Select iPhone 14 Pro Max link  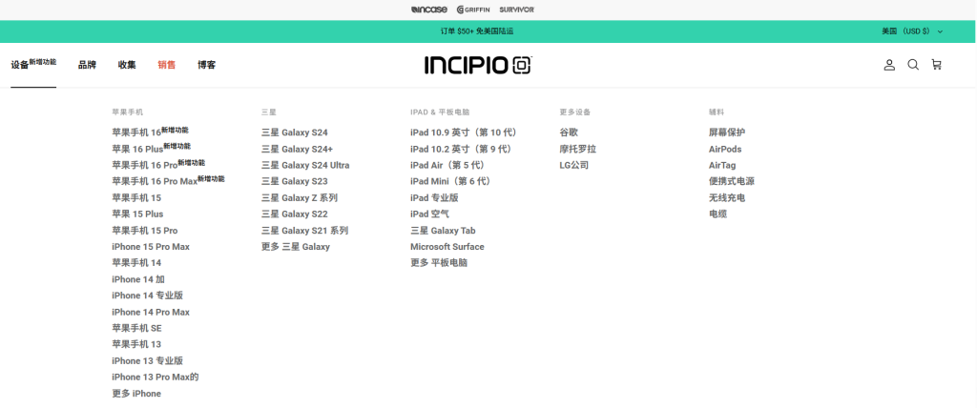click(x=151, y=312)
